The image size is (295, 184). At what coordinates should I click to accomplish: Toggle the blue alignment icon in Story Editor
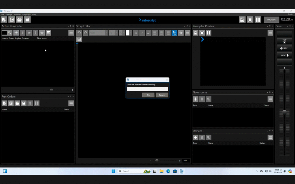(175, 33)
